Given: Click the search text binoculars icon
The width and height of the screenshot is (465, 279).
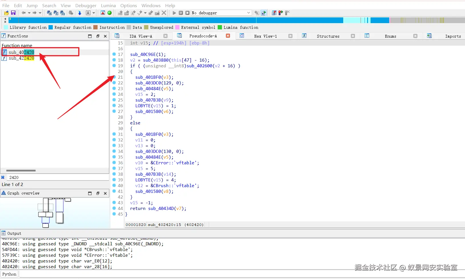Looking at the screenshot, I should pyautogui.click(x=56, y=13).
